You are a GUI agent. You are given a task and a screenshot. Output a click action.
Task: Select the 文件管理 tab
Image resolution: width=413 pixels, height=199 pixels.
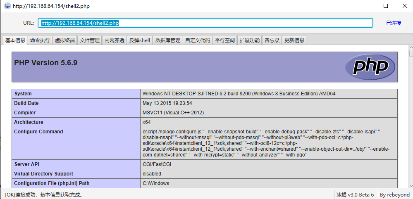90,40
